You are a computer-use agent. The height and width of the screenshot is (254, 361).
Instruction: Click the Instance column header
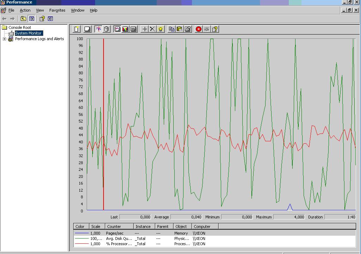(x=143, y=227)
